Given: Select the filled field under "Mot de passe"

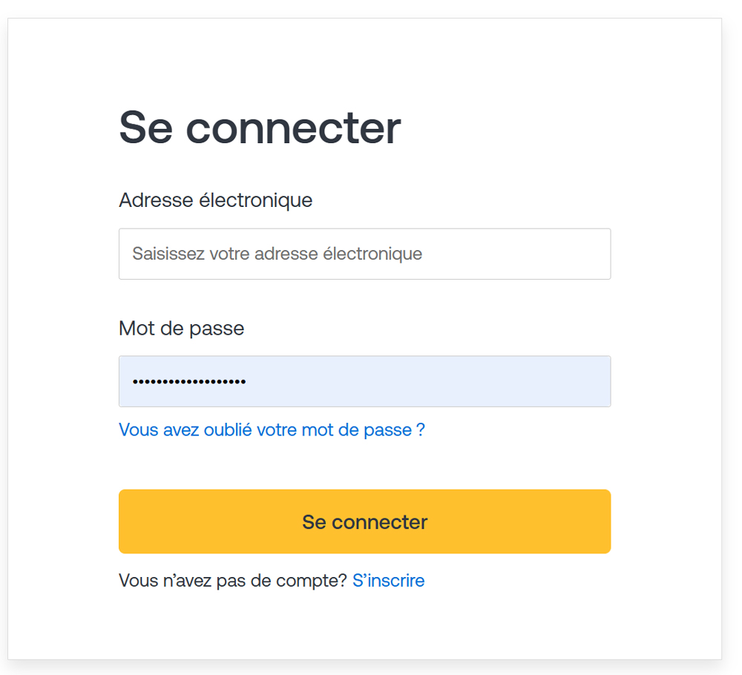Looking at the screenshot, I should 364,381.
